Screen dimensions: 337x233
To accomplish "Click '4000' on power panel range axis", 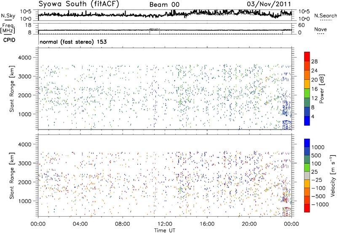I will click(24, 58).
